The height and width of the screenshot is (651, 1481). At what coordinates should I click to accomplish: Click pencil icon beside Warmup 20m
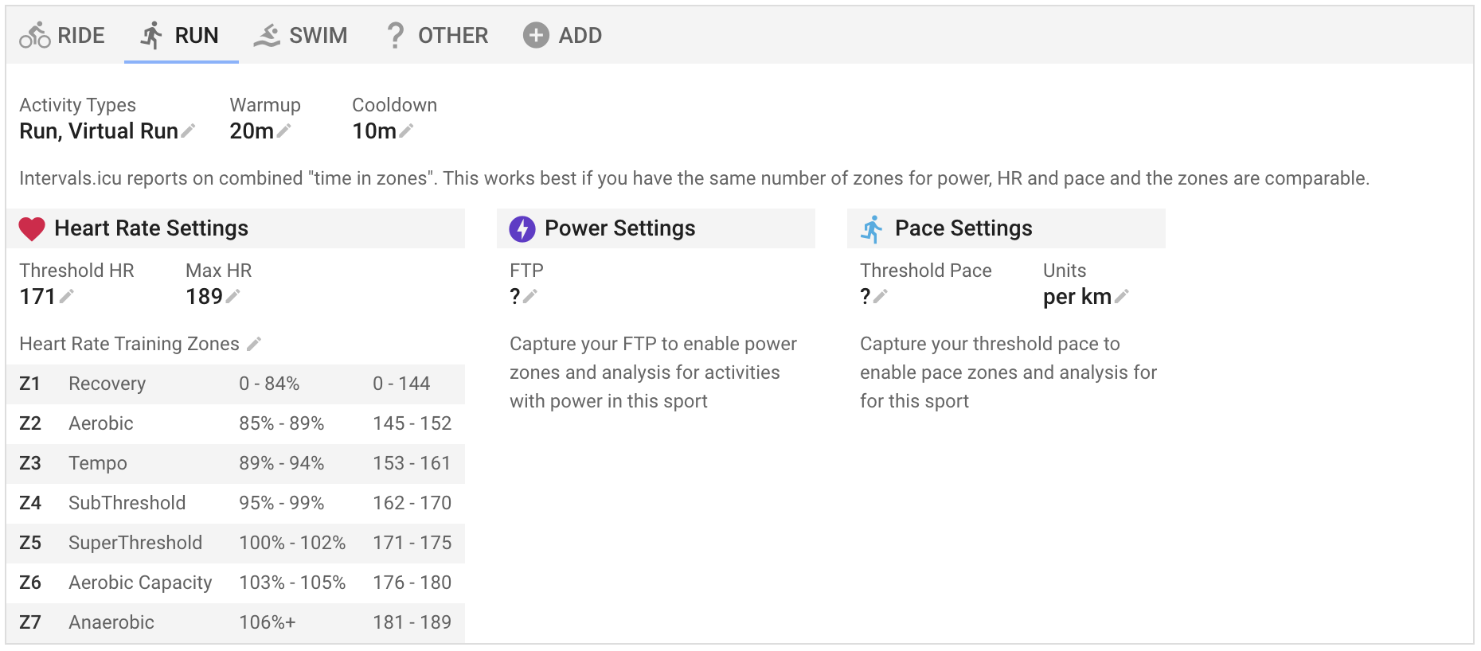click(x=284, y=131)
